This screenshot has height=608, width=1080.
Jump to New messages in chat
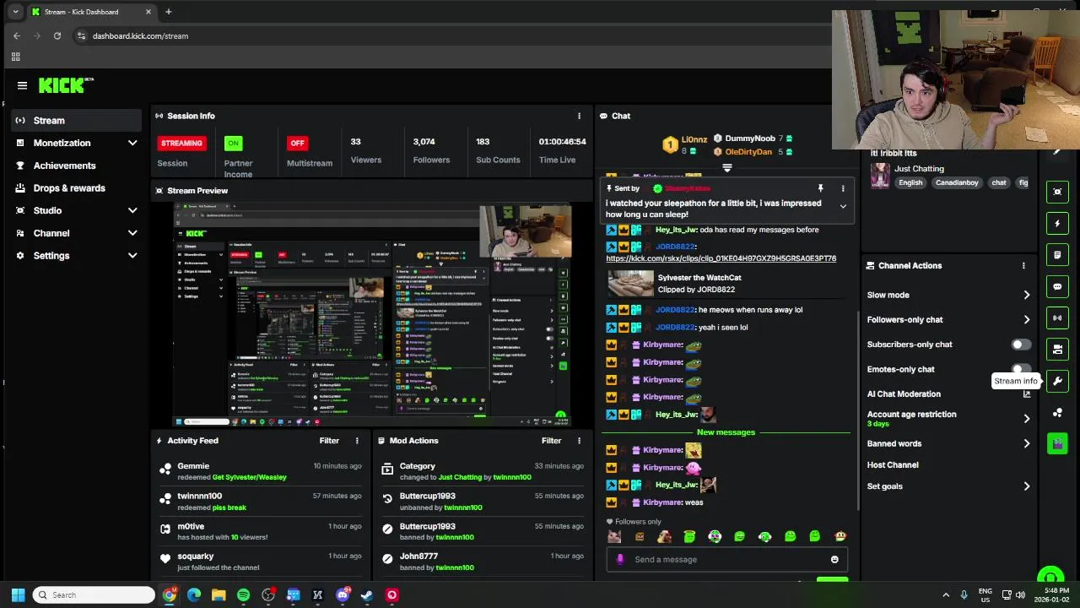(x=726, y=432)
